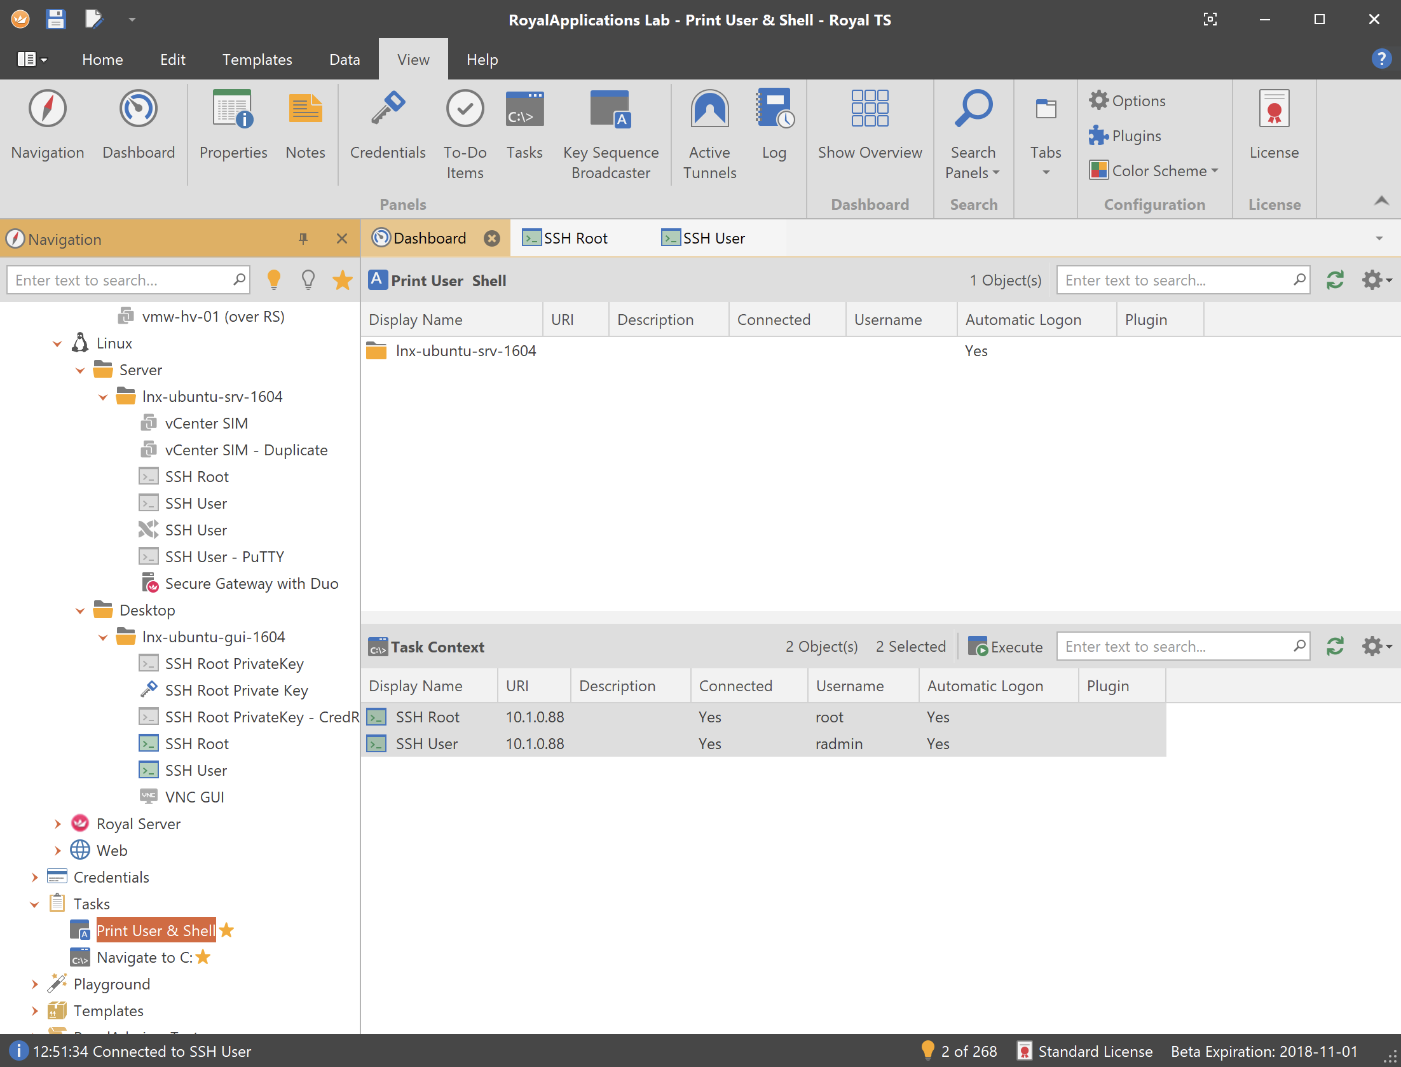Screen dimensions: 1401x1067
Task: Collapse the Linux tree node
Action: [x=57, y=343]
